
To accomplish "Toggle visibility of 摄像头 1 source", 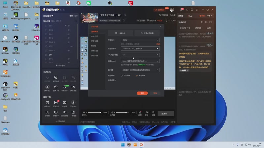I will tap(69, 42).
